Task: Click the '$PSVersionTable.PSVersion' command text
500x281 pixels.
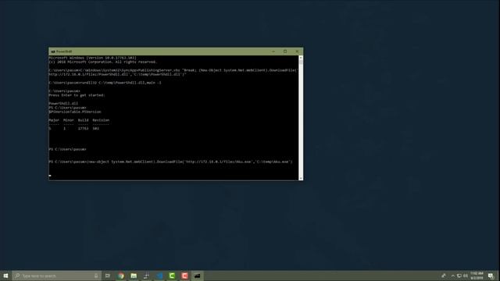Action: pyautogui.click(x=75, y=112)
